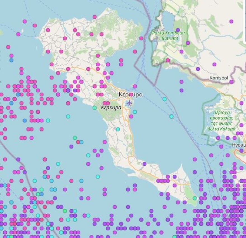Click green dot at Corfu's southern tip
Image resolution: width=246 pixels, height=238 pixels.
(195, 198)
